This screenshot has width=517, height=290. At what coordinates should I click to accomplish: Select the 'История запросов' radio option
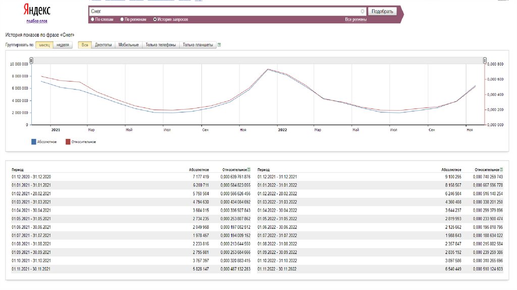(x=154, y=19)
